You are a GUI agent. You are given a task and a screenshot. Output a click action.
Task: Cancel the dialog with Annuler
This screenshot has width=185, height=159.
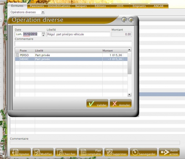[121, 104]
